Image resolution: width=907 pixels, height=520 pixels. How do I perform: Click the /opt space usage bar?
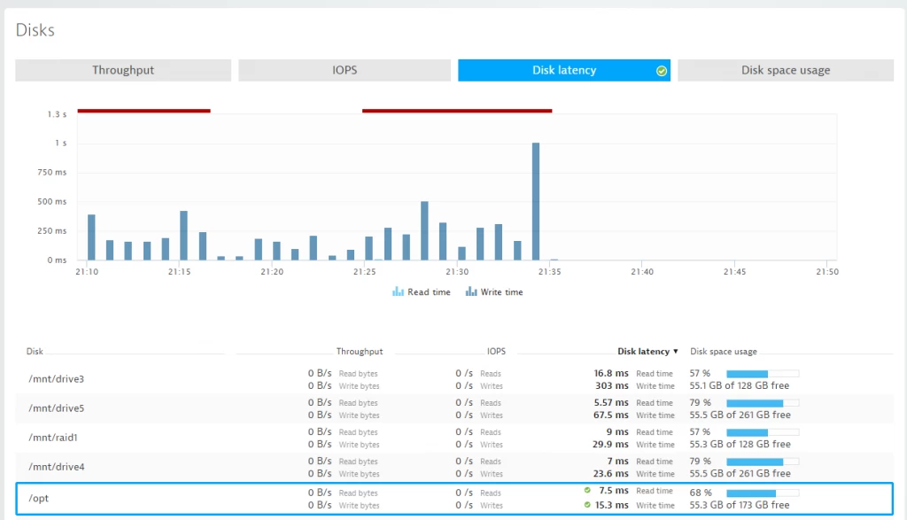point(763,493)
